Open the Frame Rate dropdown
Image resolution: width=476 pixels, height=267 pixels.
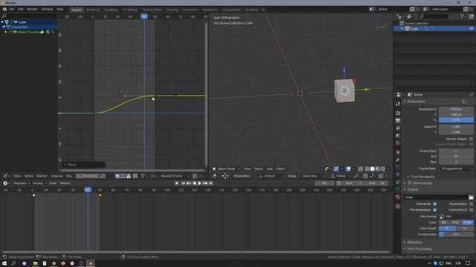click(456, 168)
